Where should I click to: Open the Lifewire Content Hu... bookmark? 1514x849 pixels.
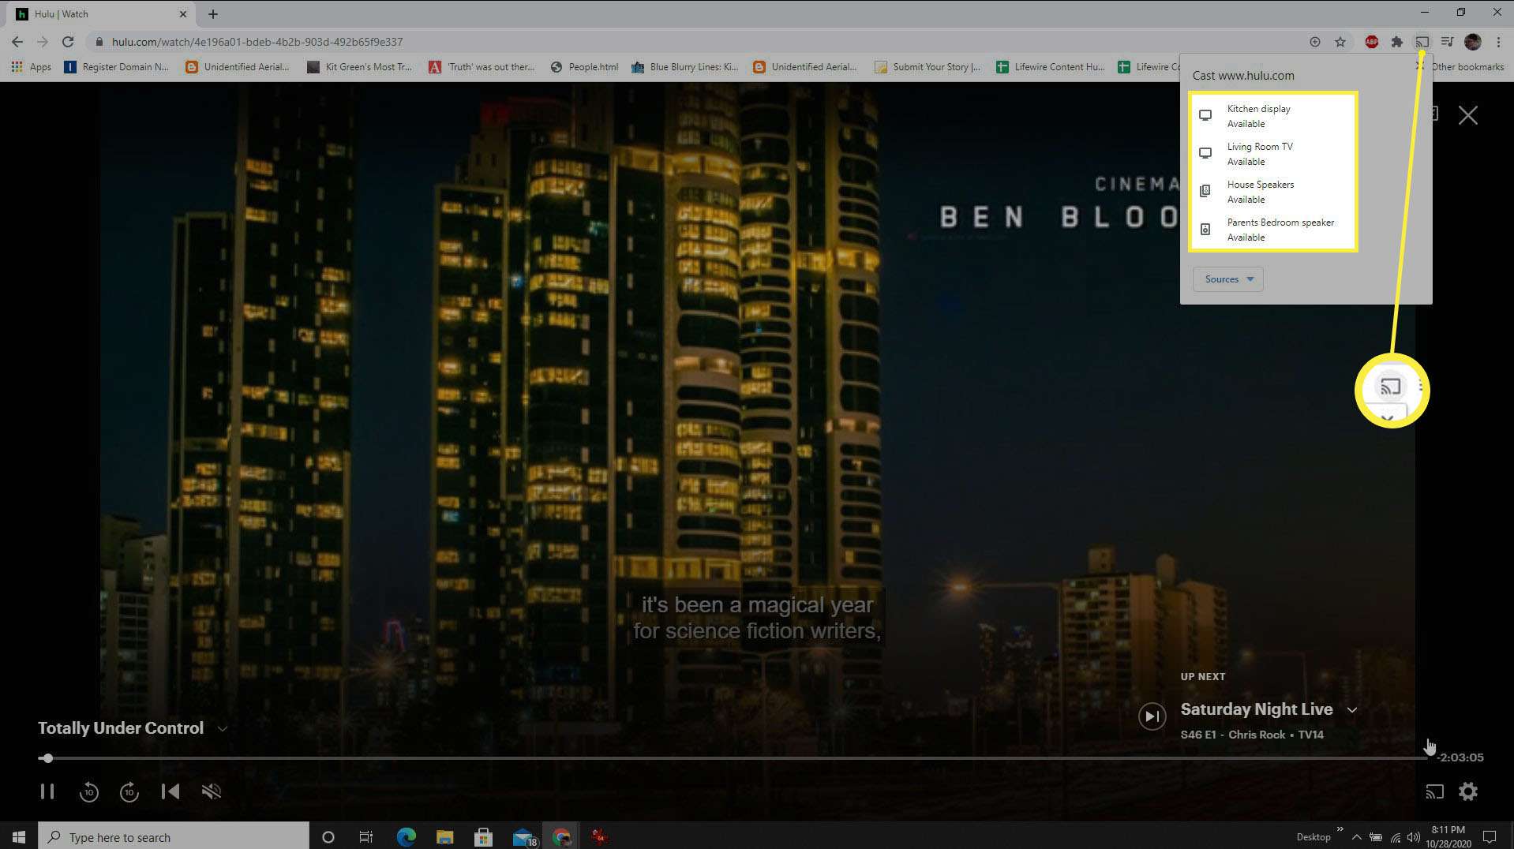point(1051,67)
